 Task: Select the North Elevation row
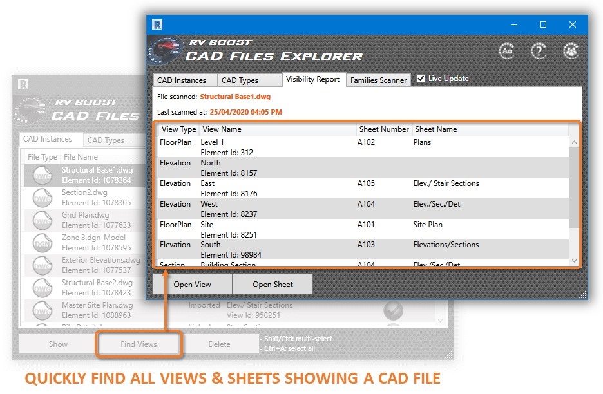(x=363, y=167)
